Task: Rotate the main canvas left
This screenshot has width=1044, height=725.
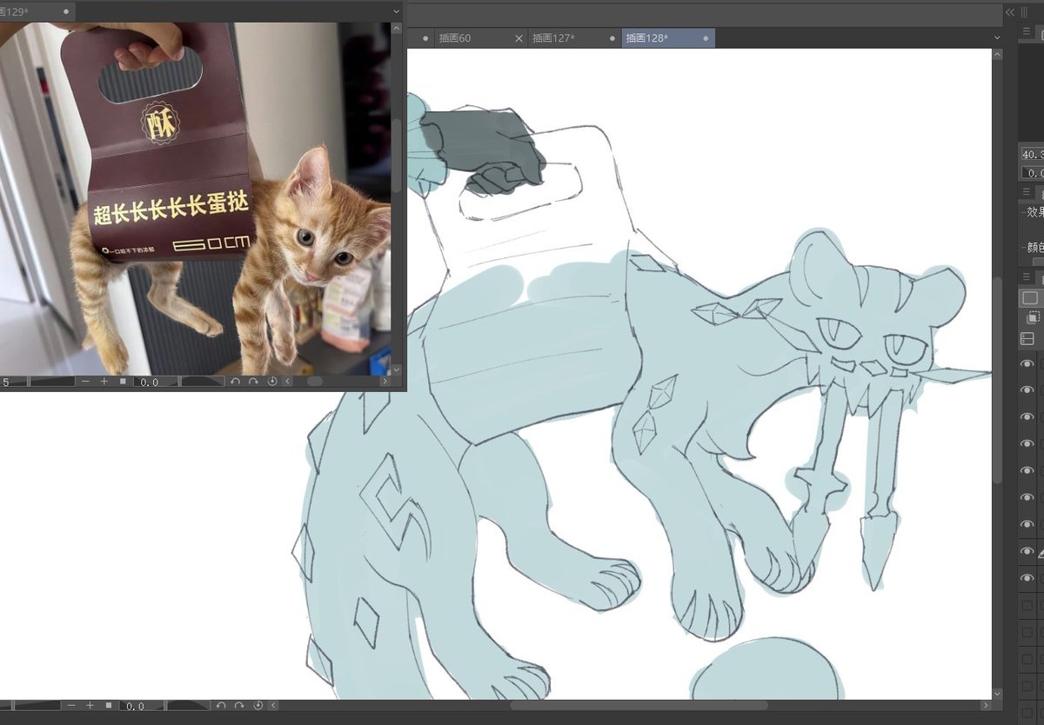Action: 221,706
